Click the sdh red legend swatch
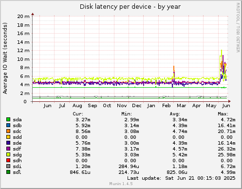 click(8, 160)
